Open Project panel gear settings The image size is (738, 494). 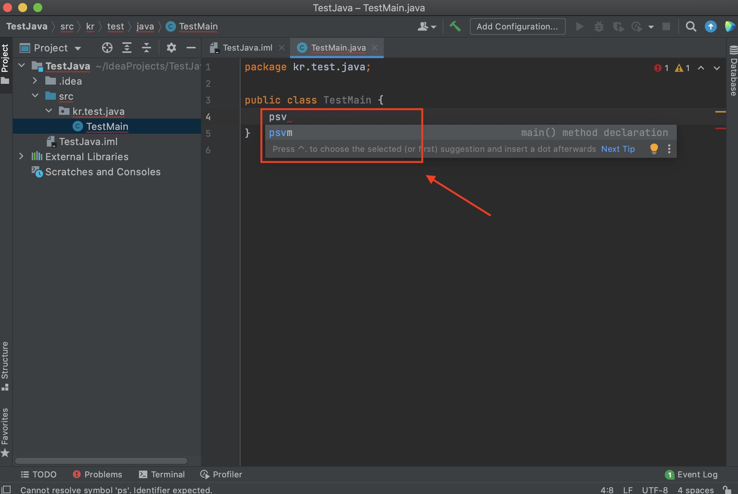click(x=171, y=48)
